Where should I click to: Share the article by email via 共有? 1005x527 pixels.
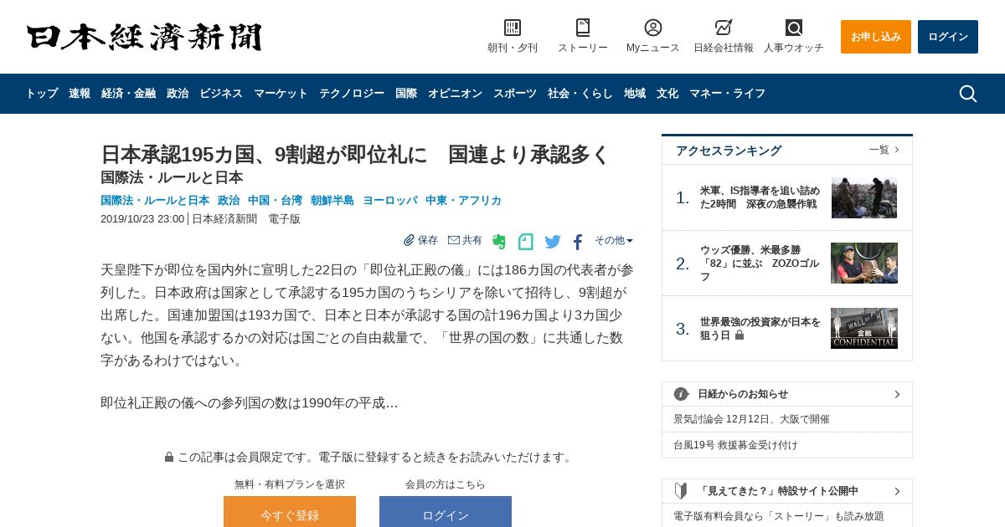pyautogui.click(x=465, y=240)
